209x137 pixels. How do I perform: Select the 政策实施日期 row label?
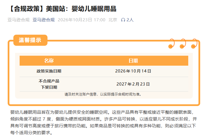coord(49,71)
